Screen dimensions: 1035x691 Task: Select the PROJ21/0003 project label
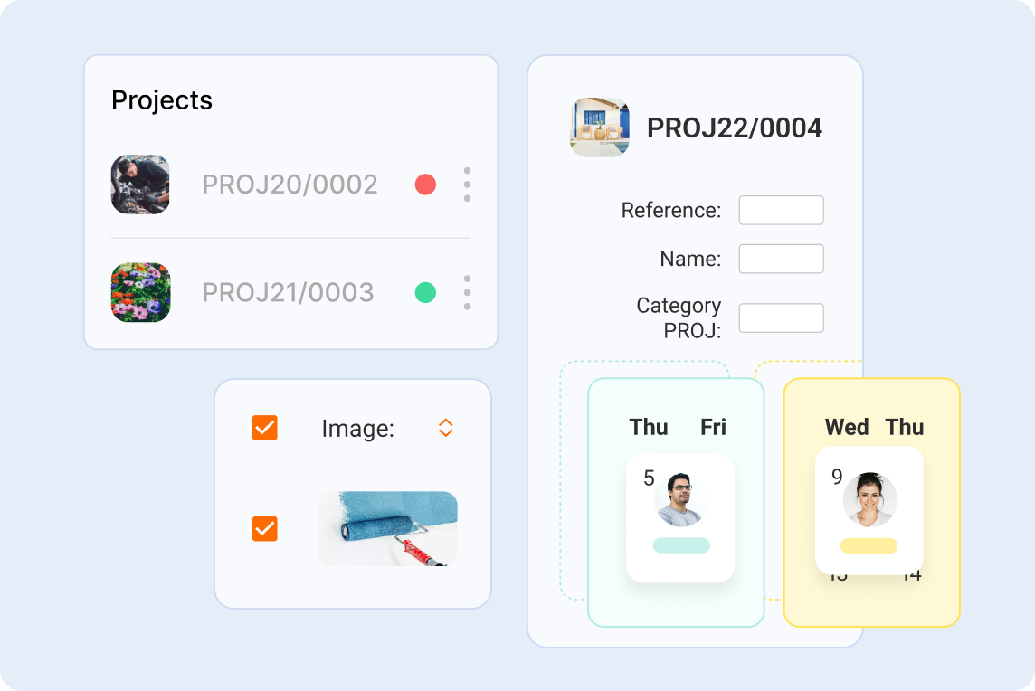(288, 292)
